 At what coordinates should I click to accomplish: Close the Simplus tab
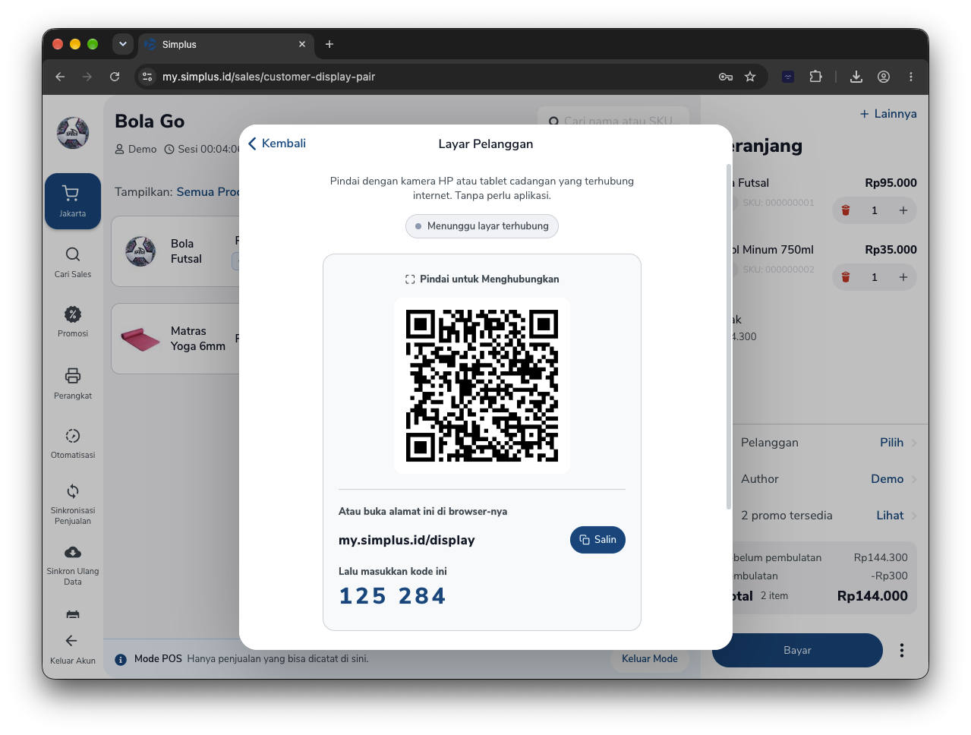302,44
